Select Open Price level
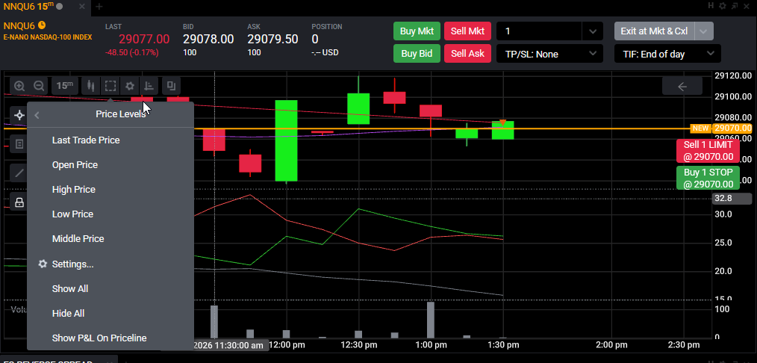The width and height of the screenshot is (757, 363). click(75, 164)
